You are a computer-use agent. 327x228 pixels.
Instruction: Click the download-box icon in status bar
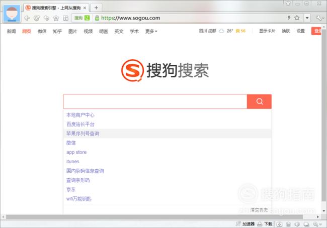[279, 224]
